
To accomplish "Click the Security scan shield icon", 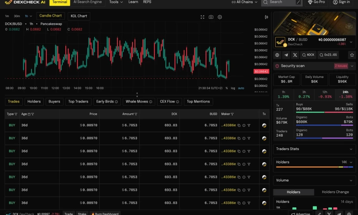I will 277,66.
